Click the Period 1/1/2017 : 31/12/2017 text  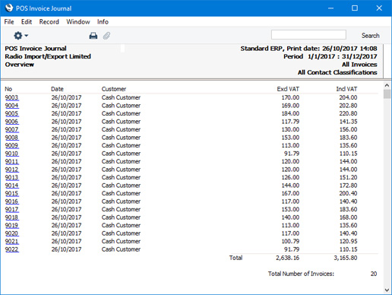330,56
